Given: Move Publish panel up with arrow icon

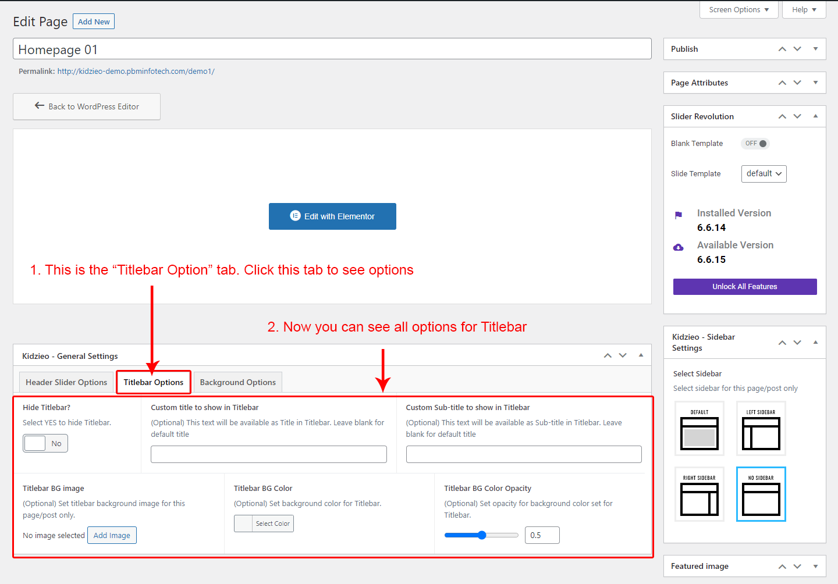Looking at the screenshot, I should click(782, 49).
